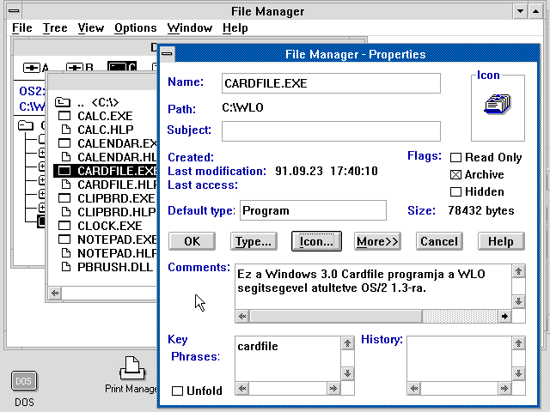This screenshot has width=550, height=412.
Task: Toggle the Read Only flag checkbox
Action: (x=455, y=157)
